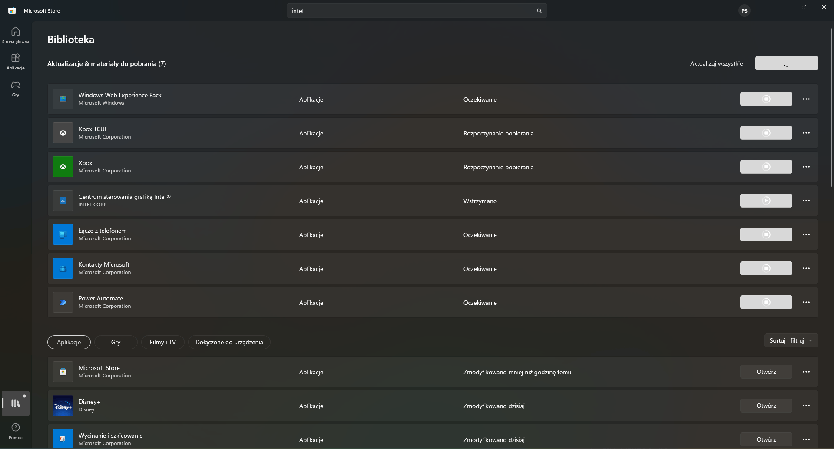Open the Aplikacje sidebar section

click(16, 61)
